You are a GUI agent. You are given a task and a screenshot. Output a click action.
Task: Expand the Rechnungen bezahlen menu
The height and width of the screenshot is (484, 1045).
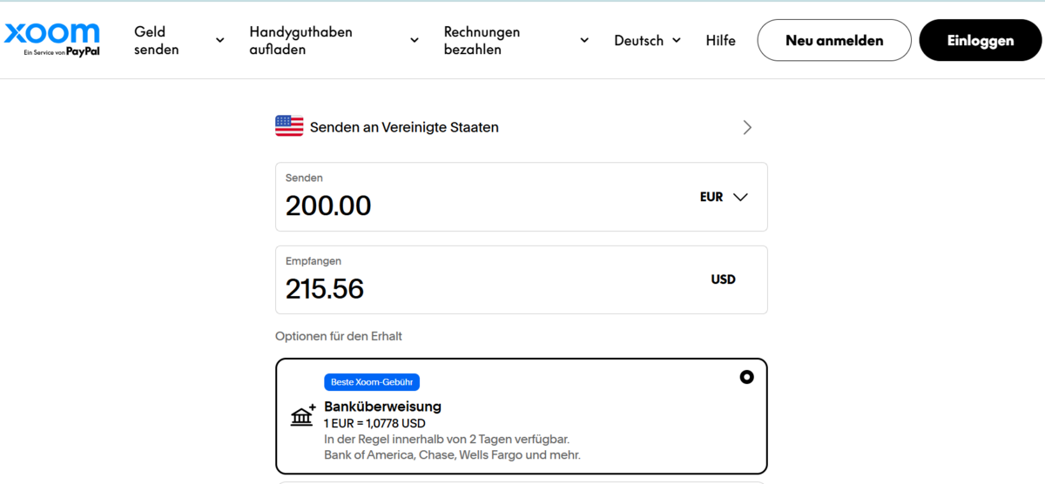pos(516,40)
